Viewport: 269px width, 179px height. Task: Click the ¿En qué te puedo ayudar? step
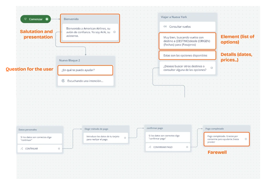[85, 70]
